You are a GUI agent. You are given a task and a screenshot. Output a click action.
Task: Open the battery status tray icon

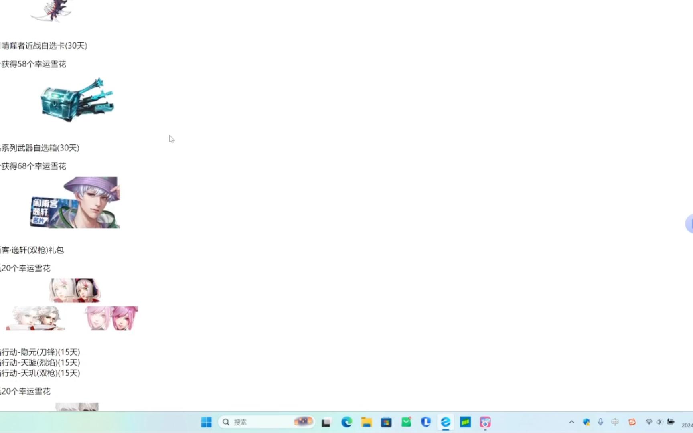[x=671, y=422]
